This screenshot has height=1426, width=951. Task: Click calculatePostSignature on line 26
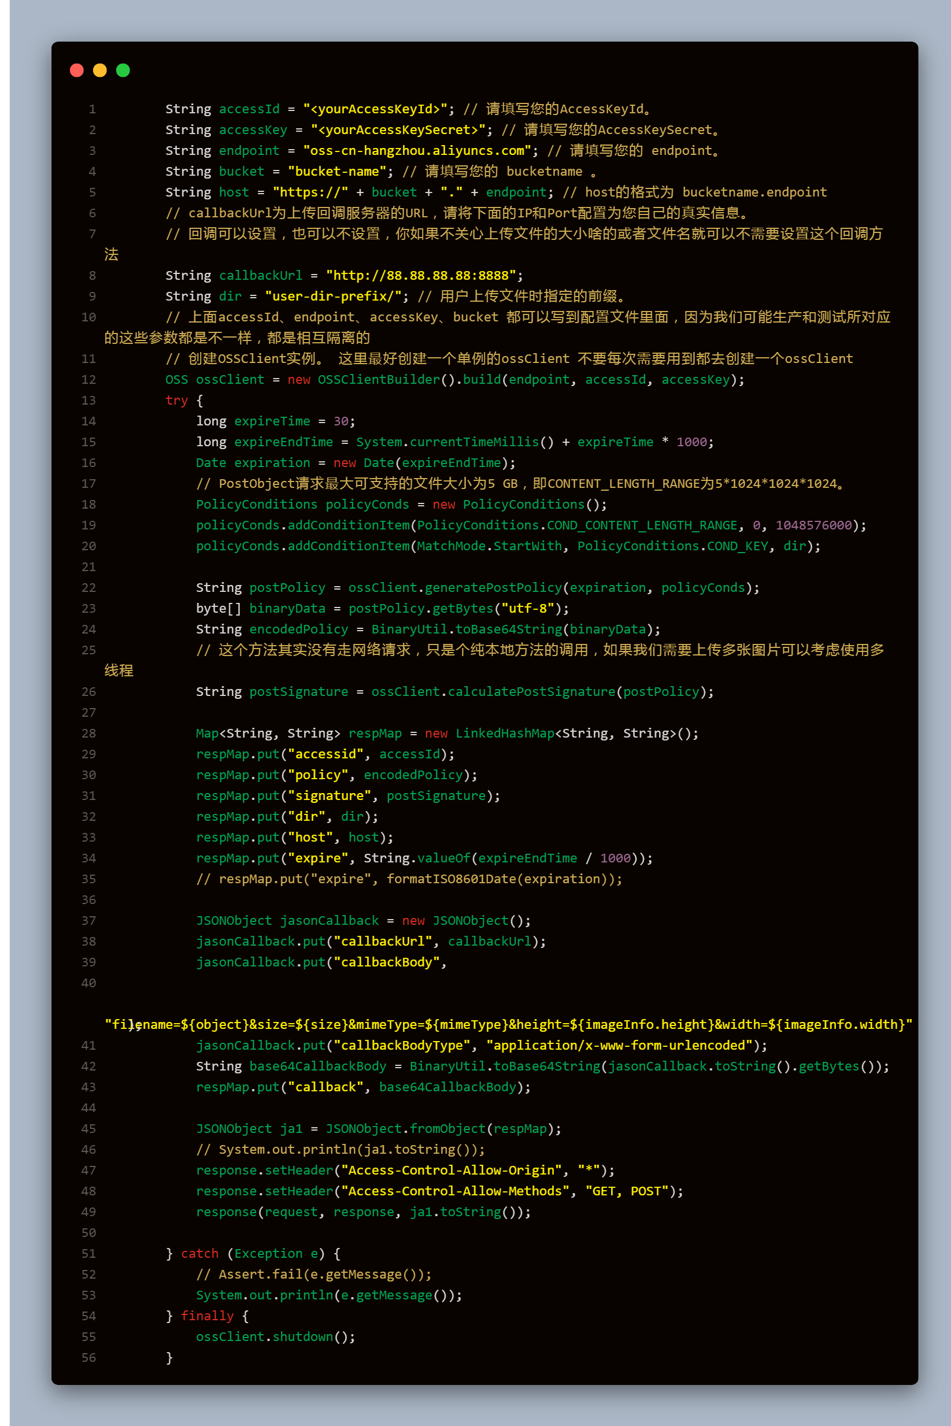coord(531,692)
